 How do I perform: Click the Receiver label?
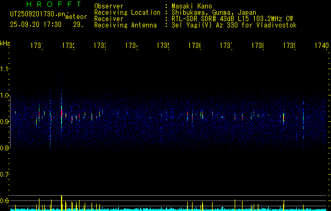pyautogui.click(x=109, y=19)
